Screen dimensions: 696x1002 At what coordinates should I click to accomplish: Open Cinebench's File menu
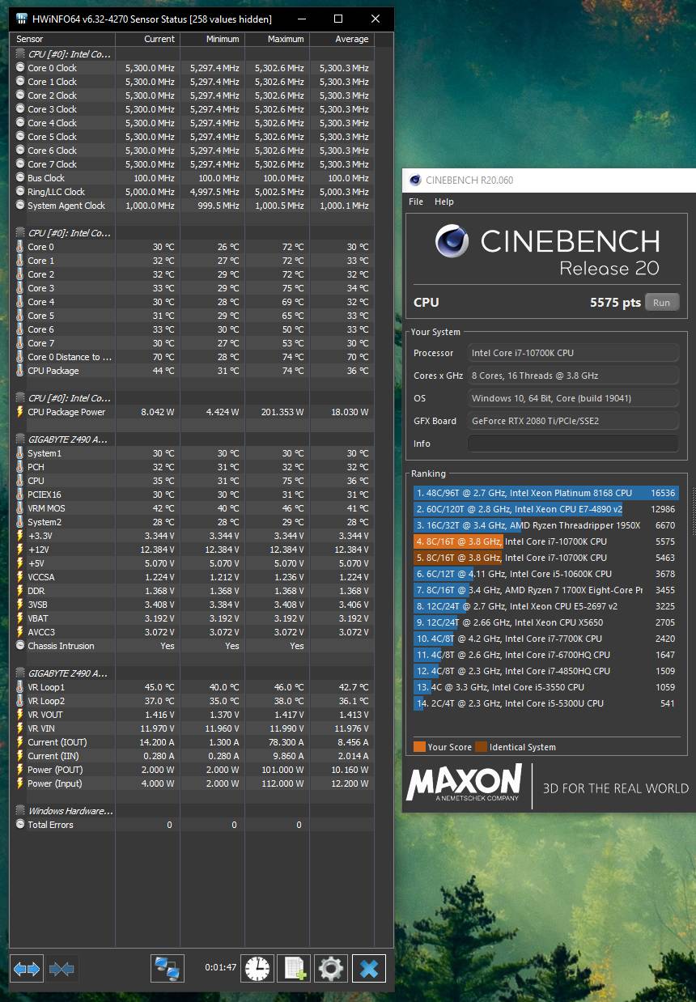point(415,202)
